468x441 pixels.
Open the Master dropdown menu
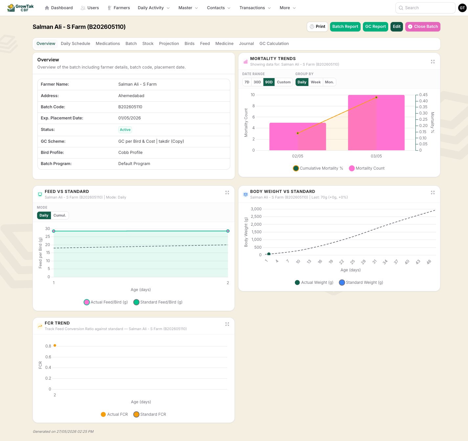188,8
